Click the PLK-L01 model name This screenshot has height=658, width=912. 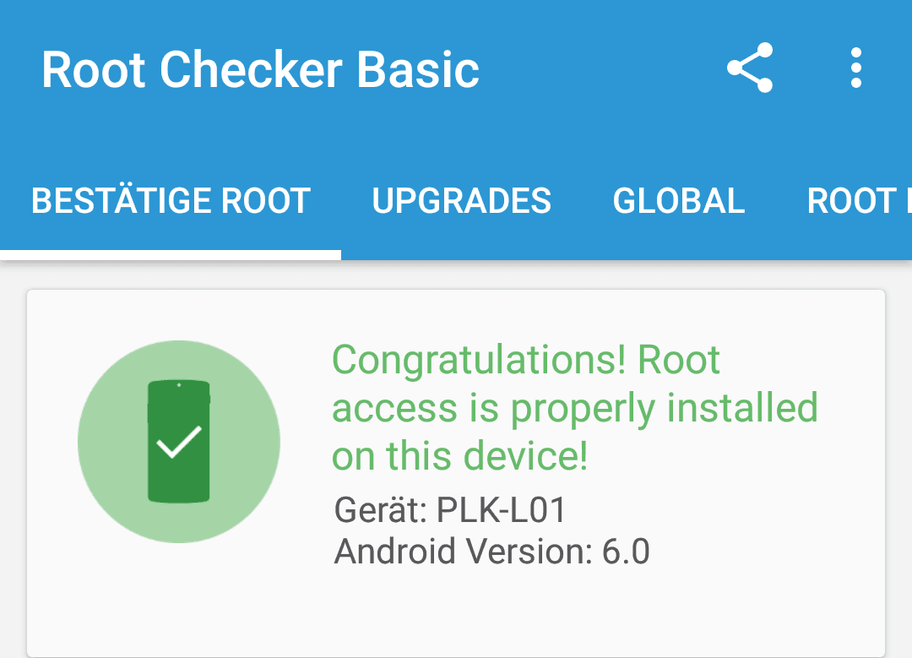[x=501, y=510]
